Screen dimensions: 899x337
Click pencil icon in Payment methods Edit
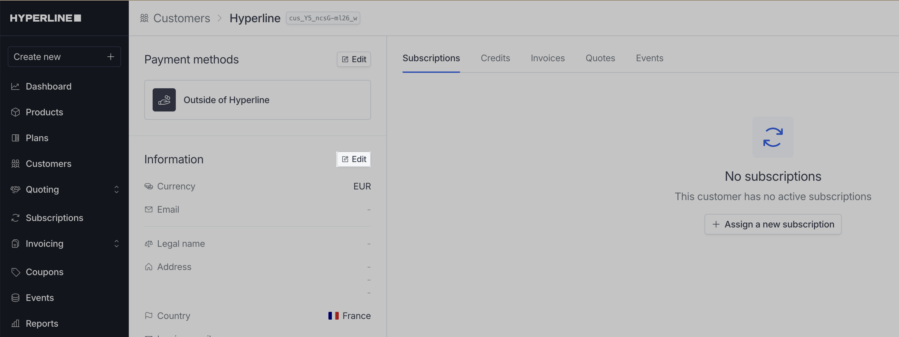pyautogui.click(x=345, y=59)
